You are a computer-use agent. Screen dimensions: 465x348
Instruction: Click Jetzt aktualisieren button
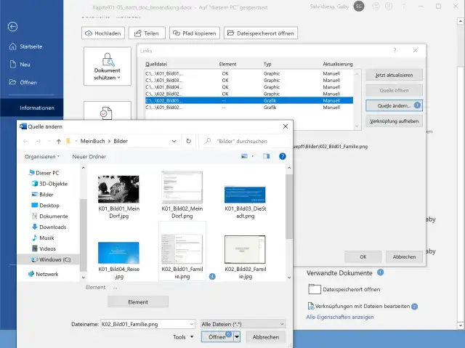point(394,76)
